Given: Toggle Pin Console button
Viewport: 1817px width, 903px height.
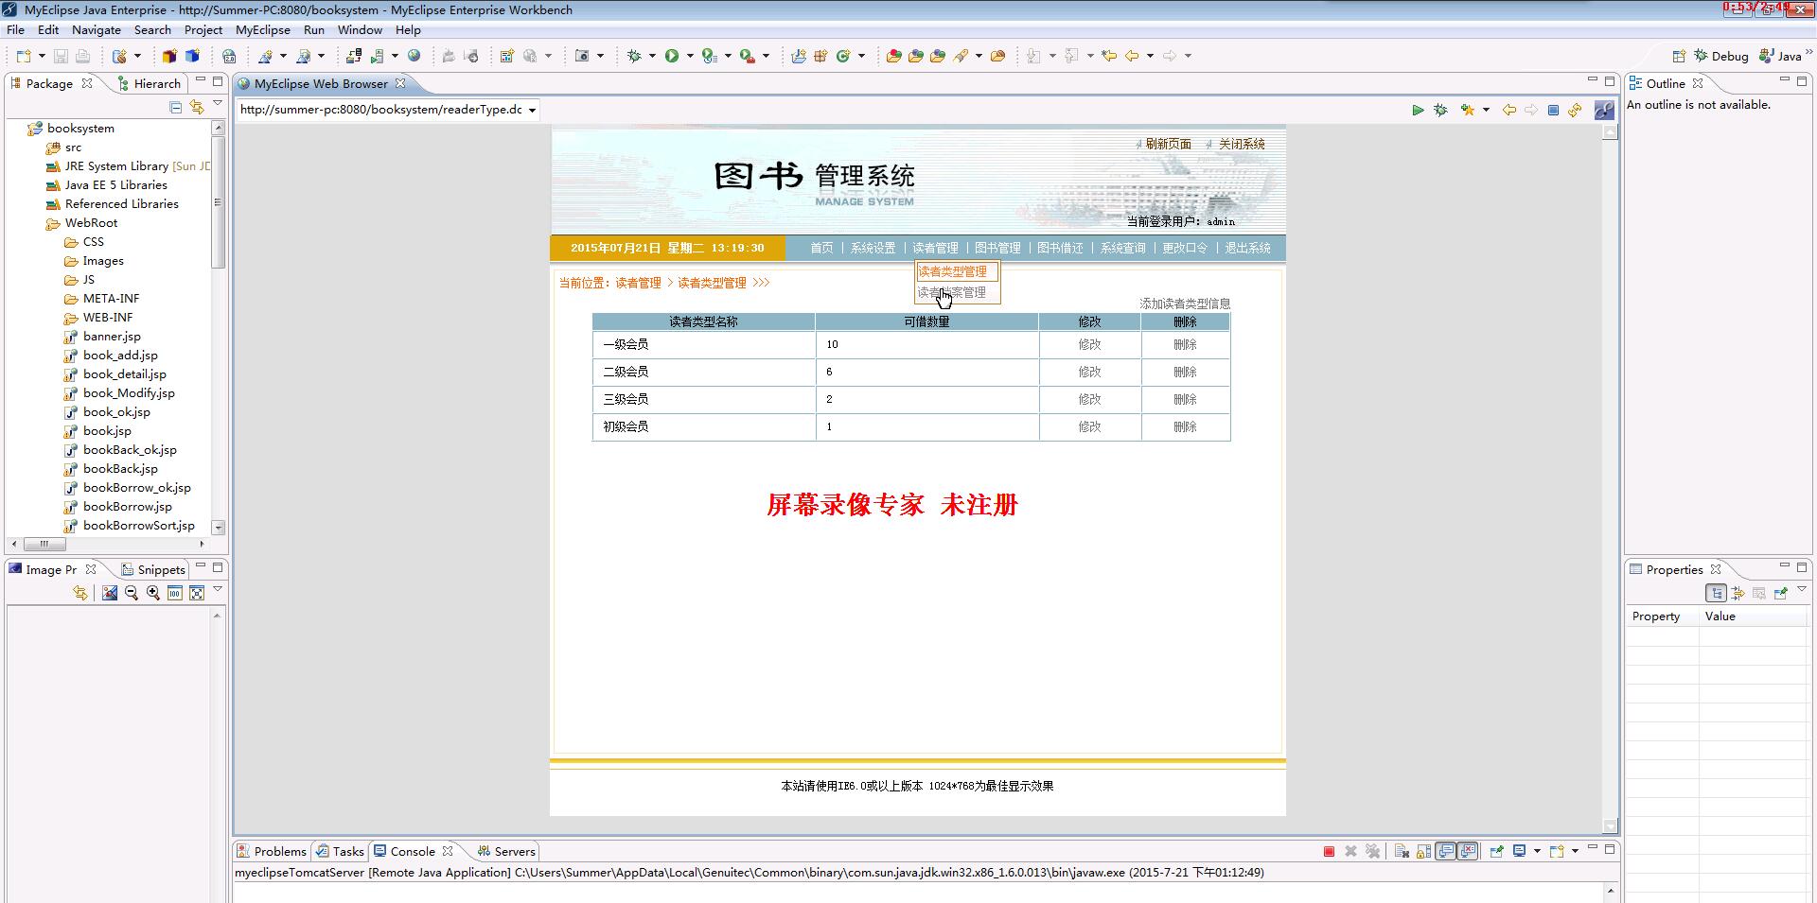Looking at the screenshot, I should click(1496, 851).
